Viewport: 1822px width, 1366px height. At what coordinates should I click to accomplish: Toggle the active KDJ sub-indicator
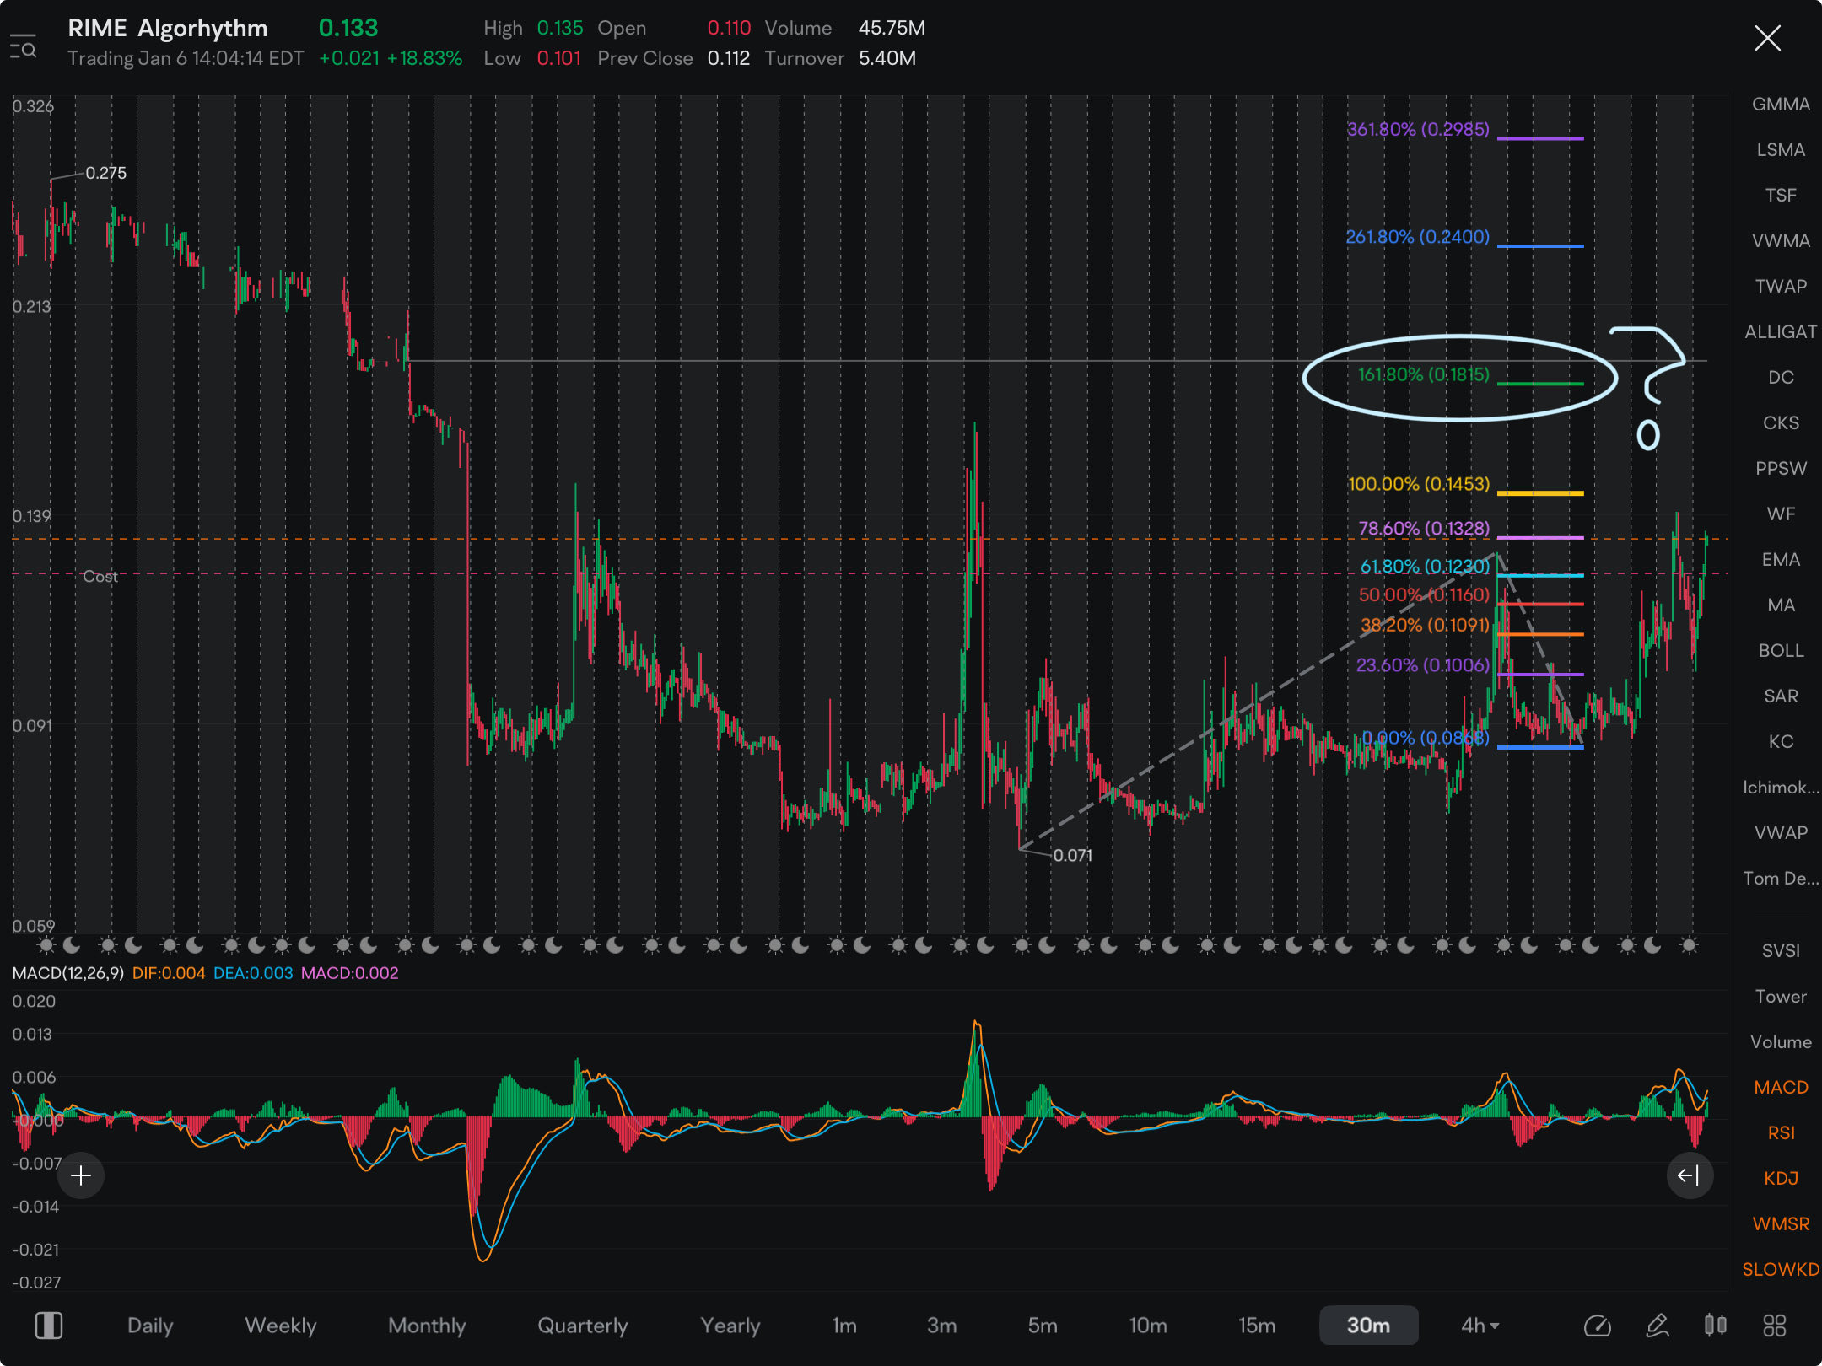coord(1781,1178)
